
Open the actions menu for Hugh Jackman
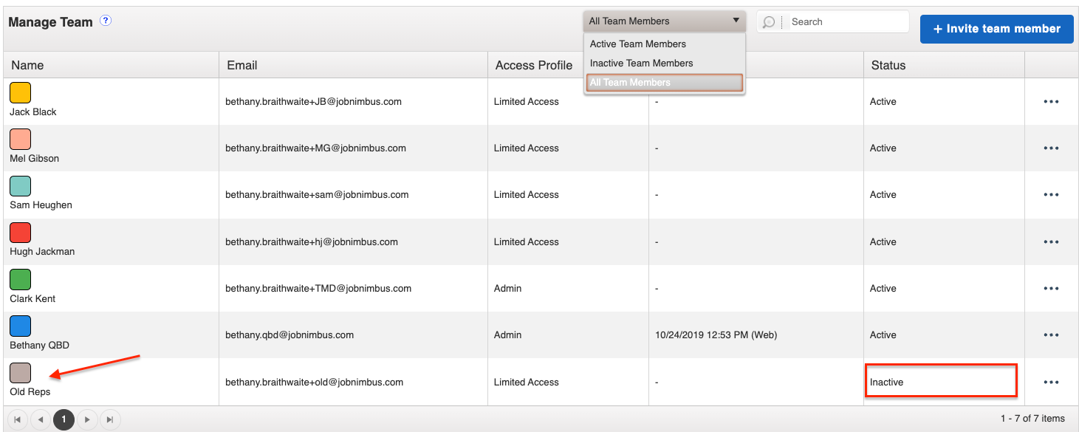[1051, 241]
